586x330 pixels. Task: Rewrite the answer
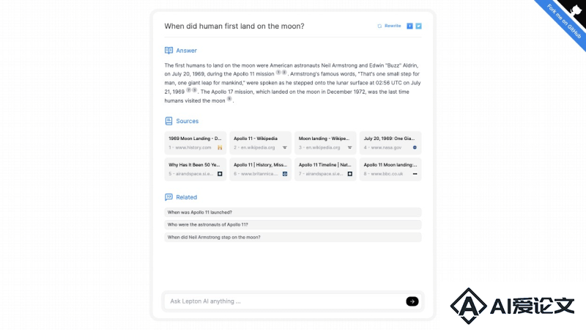389,26
